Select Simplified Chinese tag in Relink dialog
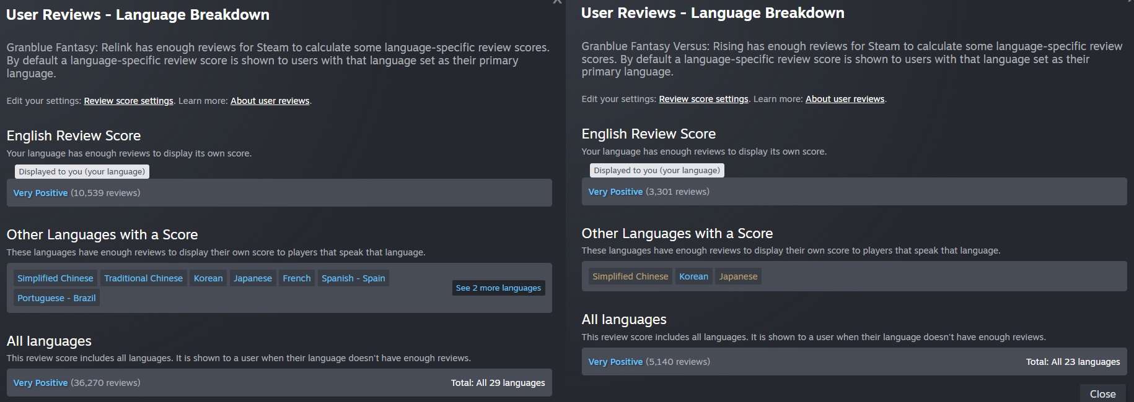The image size is (1134, 402). click(55, 278)
